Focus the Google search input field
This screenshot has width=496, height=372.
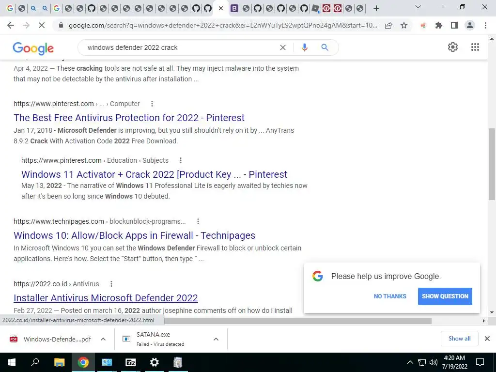click(x=180, y=47)
